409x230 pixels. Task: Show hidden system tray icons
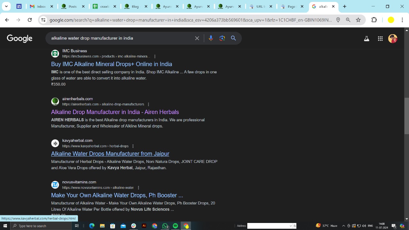pos(343,226)
